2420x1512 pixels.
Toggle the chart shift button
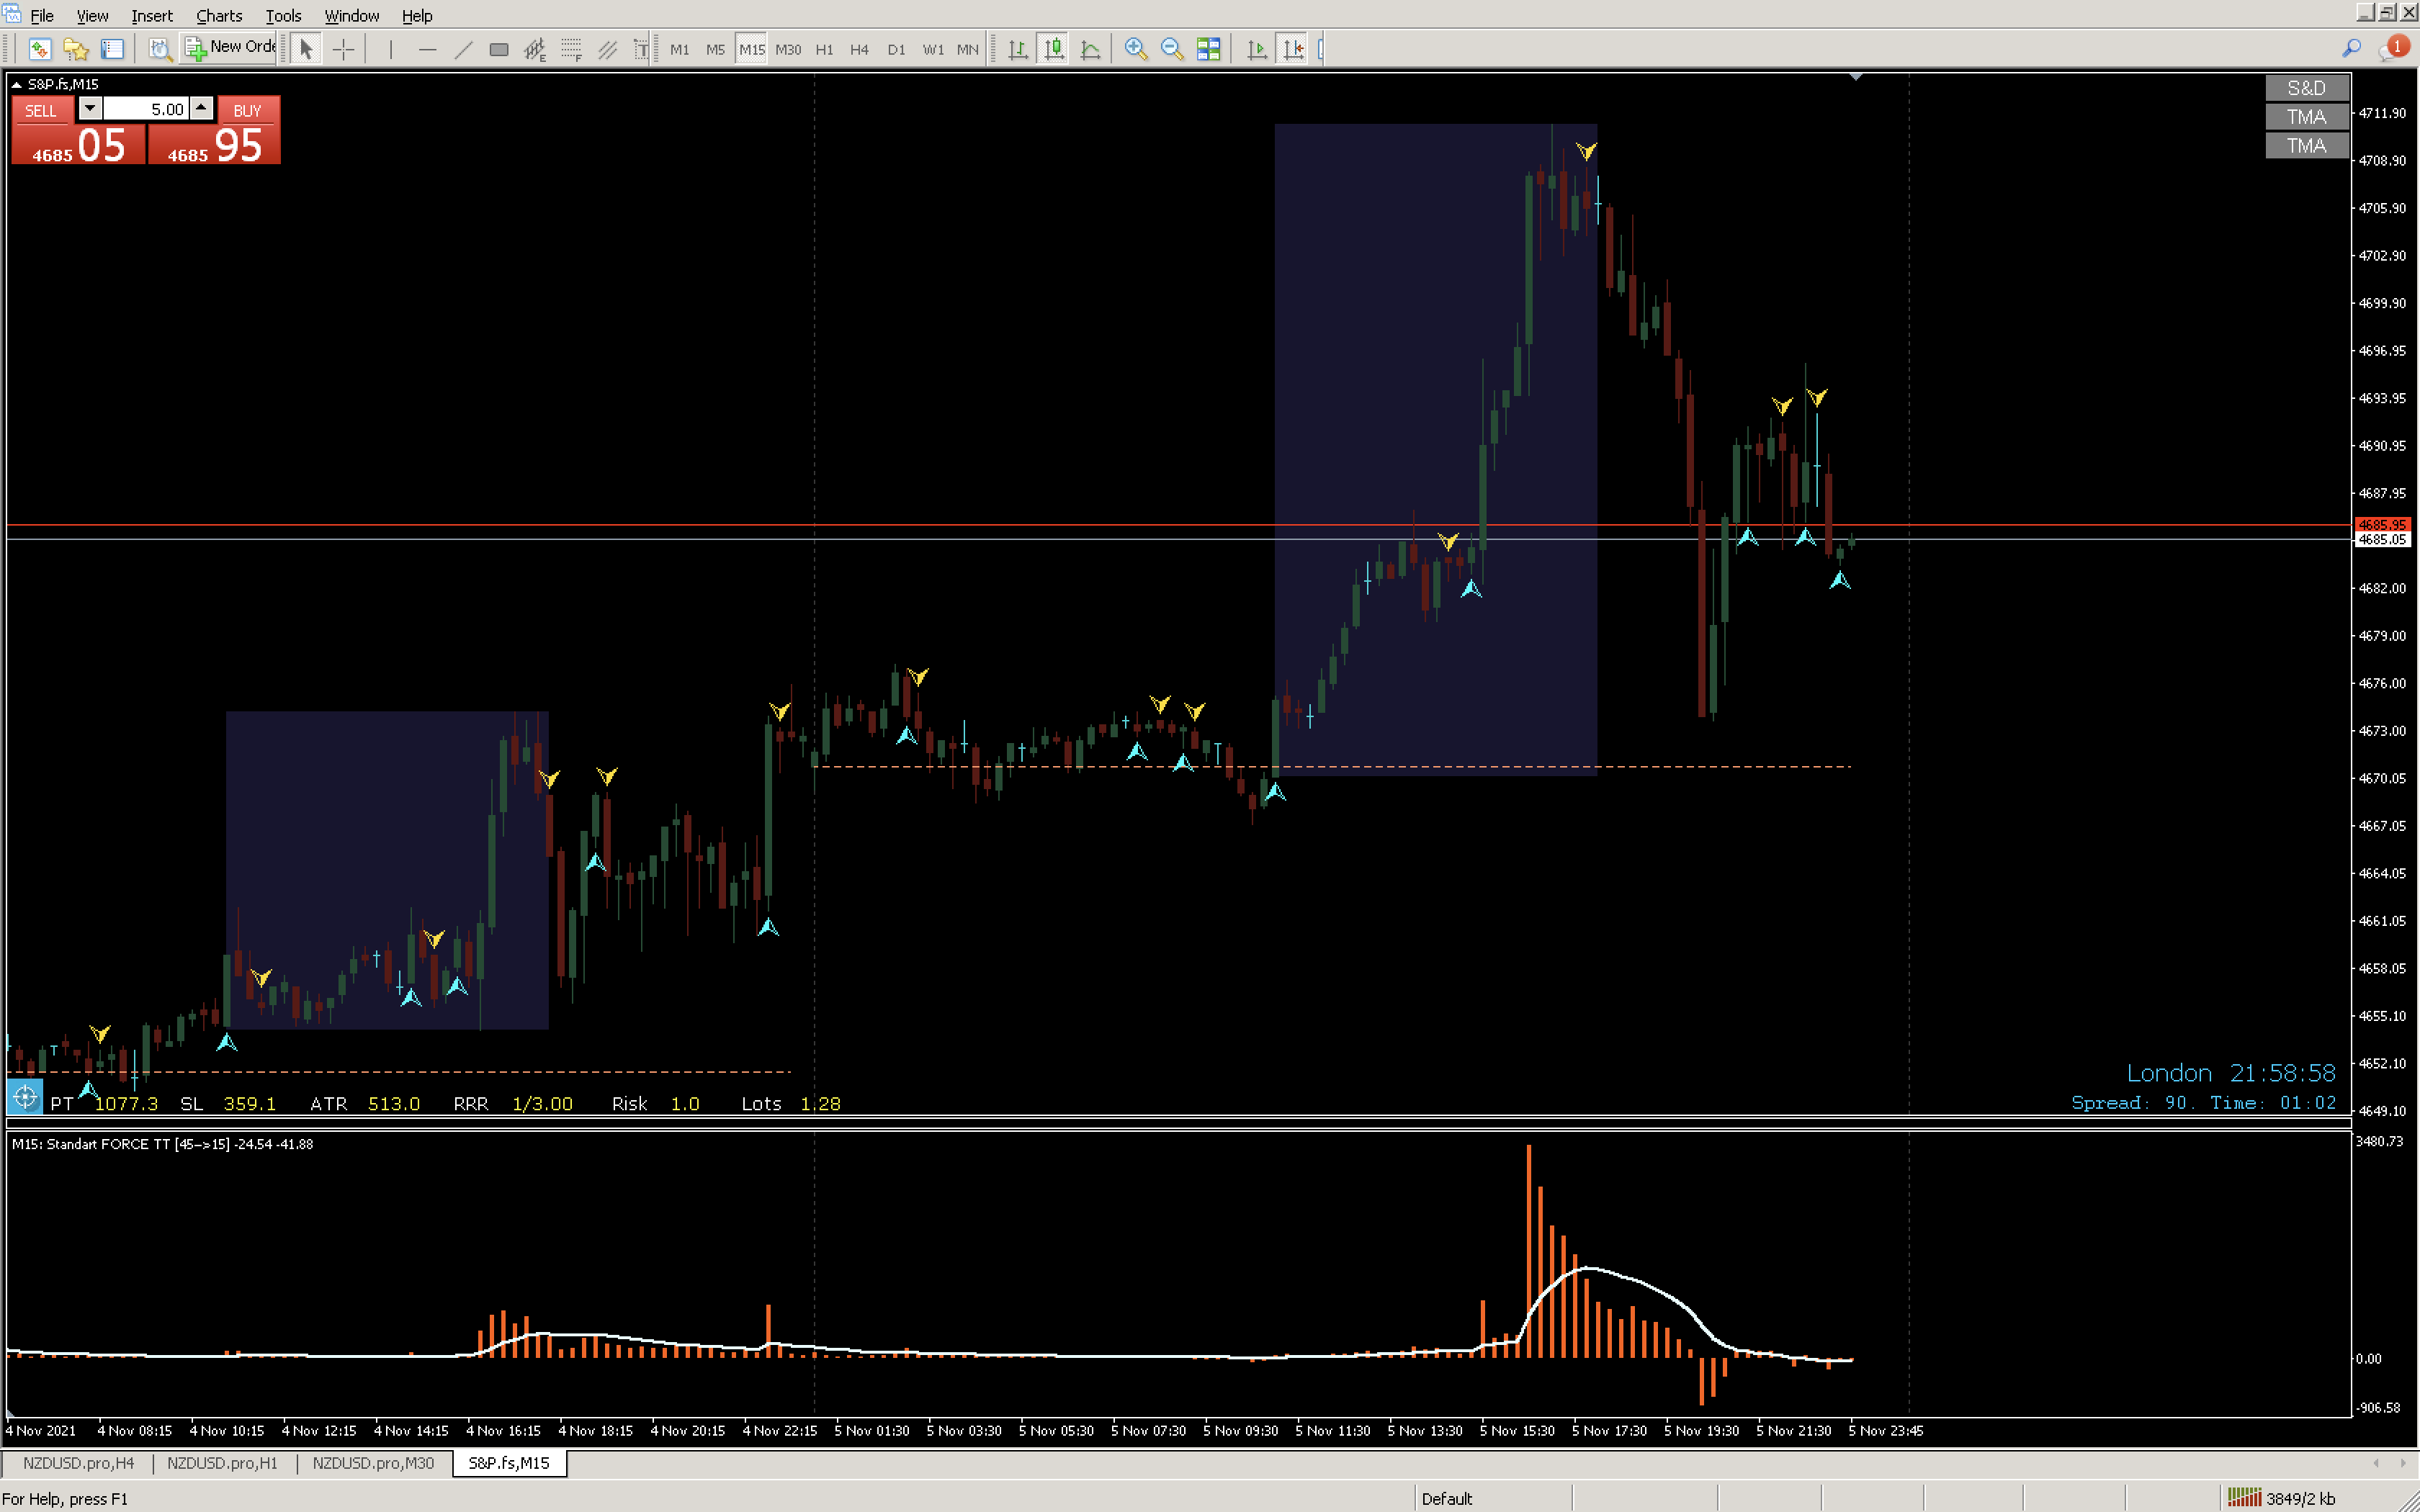pyautogui.click(x=1293, y=49)
